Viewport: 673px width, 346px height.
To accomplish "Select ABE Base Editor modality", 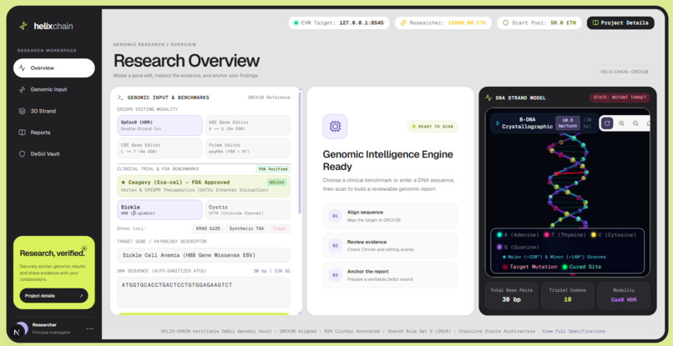I will point(248,125).
